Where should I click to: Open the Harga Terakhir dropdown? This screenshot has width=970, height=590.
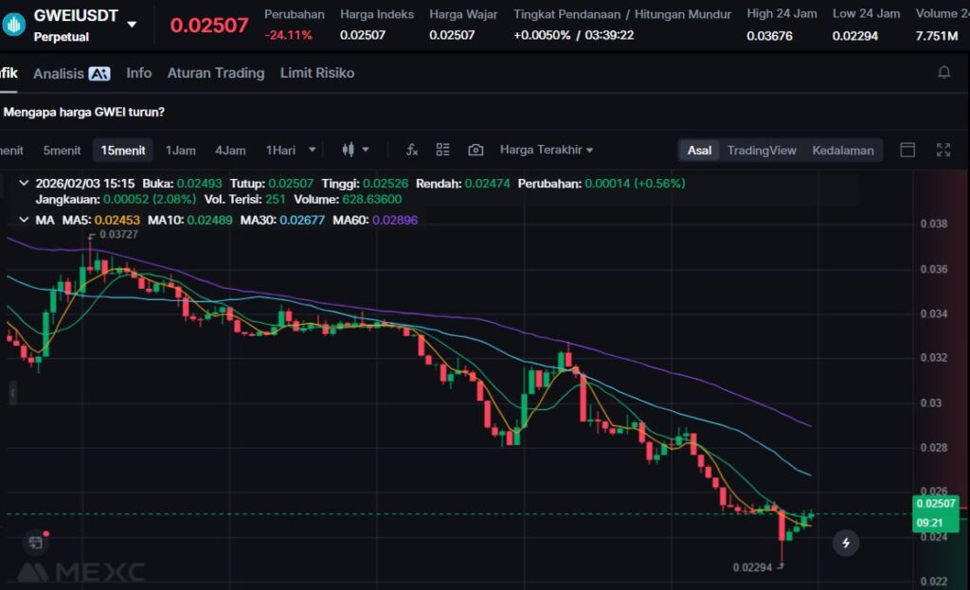pos(547,150)
